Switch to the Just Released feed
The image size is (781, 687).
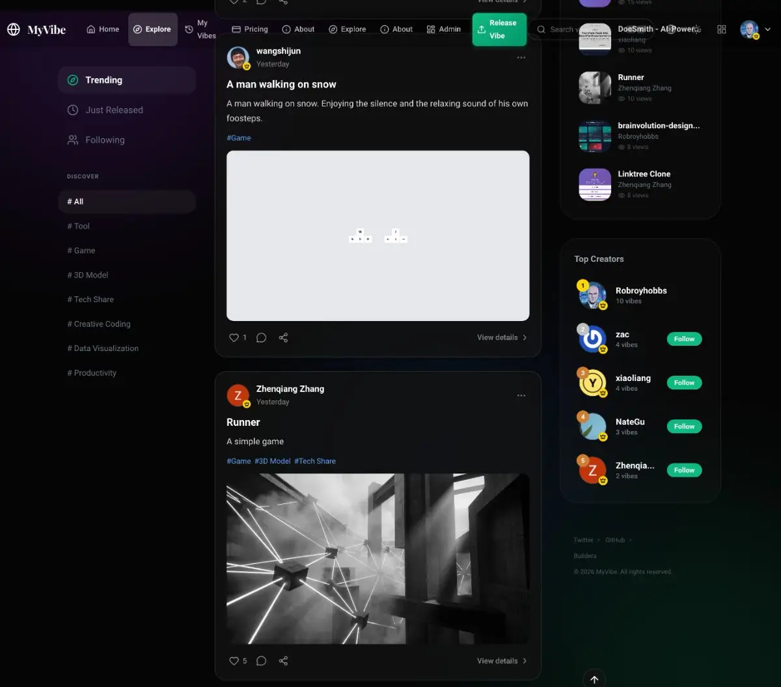(x=114, y=110)
